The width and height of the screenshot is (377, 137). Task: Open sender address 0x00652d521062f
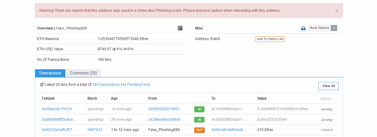point(166,109)
